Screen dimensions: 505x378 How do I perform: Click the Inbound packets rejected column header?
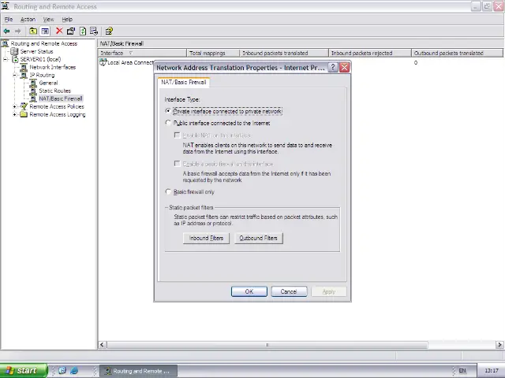(x=370, y=53)
